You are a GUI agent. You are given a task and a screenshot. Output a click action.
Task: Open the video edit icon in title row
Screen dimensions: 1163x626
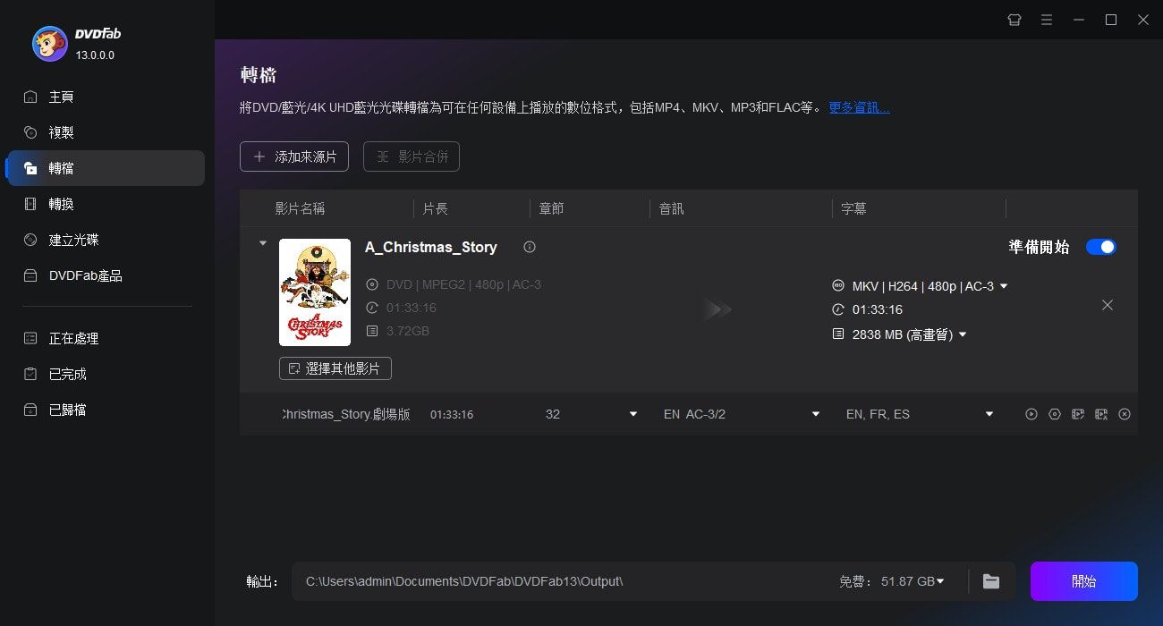(1078, 414)
